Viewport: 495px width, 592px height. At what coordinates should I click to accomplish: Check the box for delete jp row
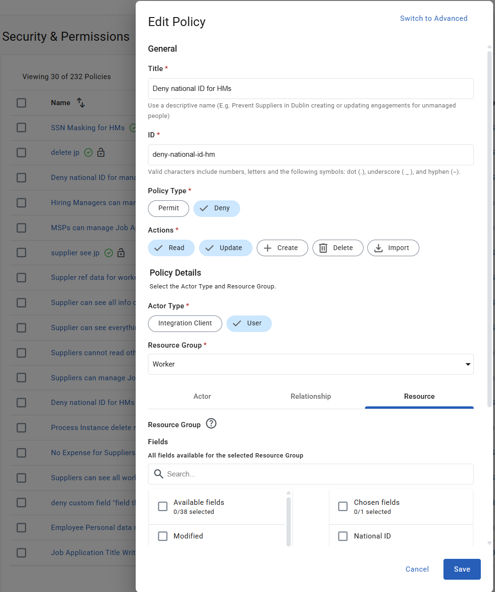pos(21,152)
